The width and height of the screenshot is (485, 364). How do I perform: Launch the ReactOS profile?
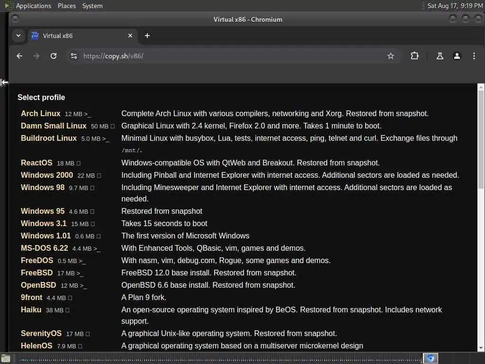[36, 163]
